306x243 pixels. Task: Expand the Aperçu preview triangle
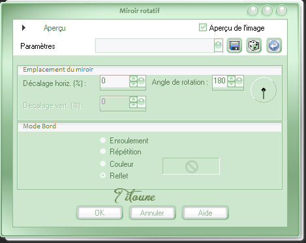pyautogui.click(x=23, y=28)
